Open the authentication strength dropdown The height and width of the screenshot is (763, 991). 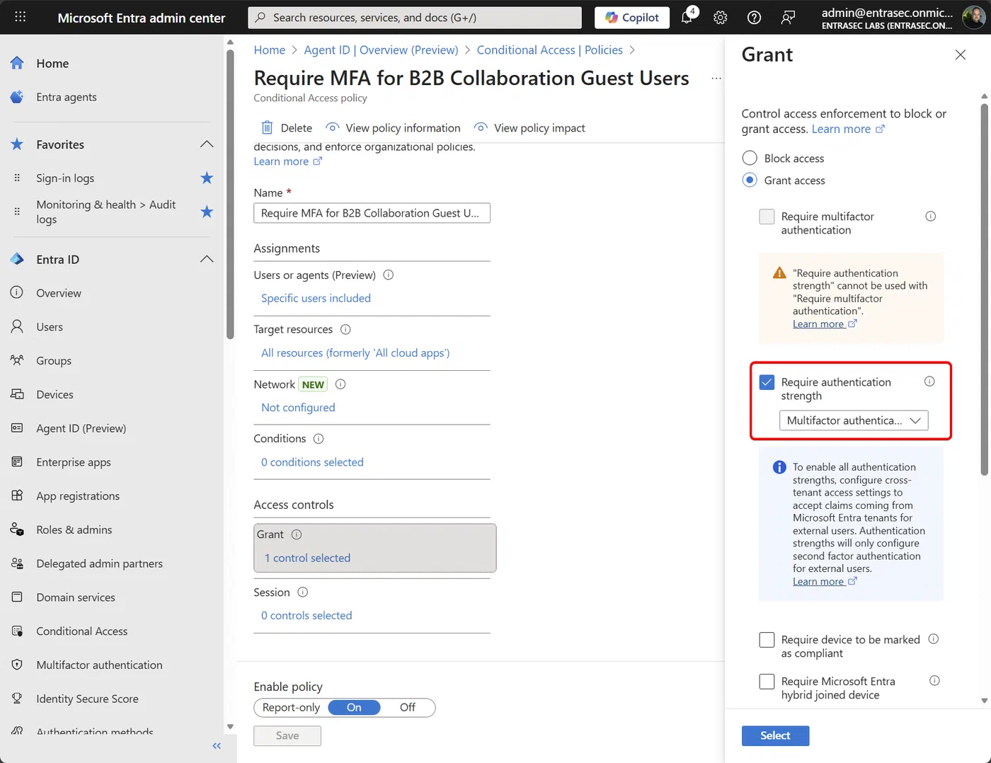(854, 420)
